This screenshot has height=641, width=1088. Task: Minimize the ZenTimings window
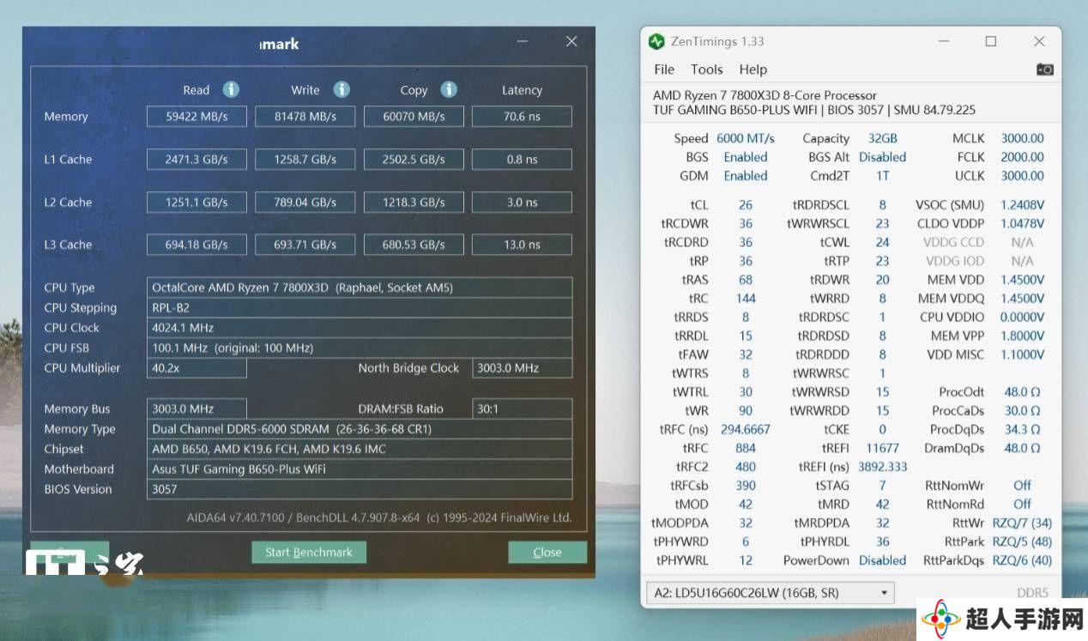click(943, 41)
